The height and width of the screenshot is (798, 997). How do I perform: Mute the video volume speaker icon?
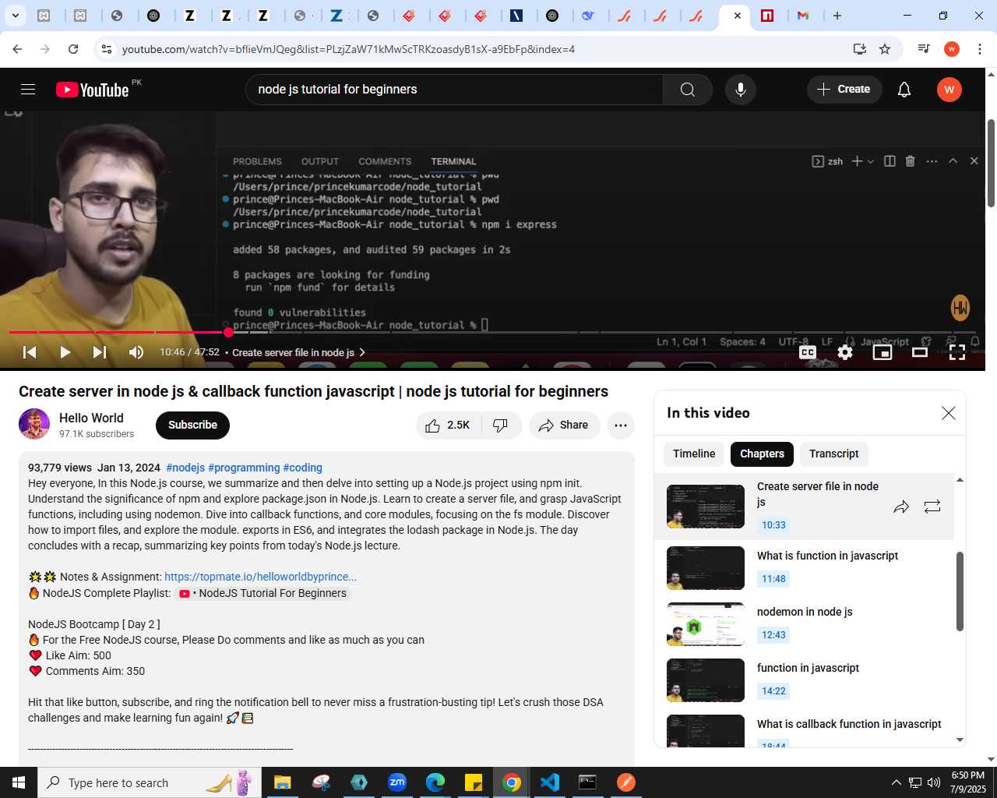coord(136,352)
